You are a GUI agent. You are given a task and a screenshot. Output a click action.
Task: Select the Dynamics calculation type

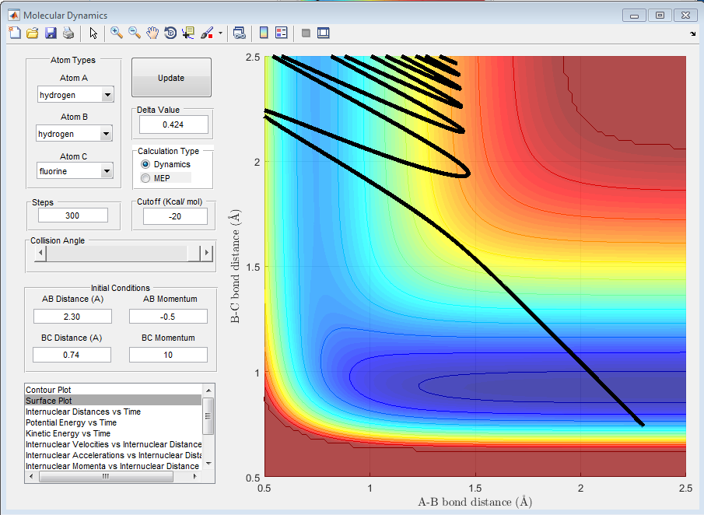click(145, 165)
